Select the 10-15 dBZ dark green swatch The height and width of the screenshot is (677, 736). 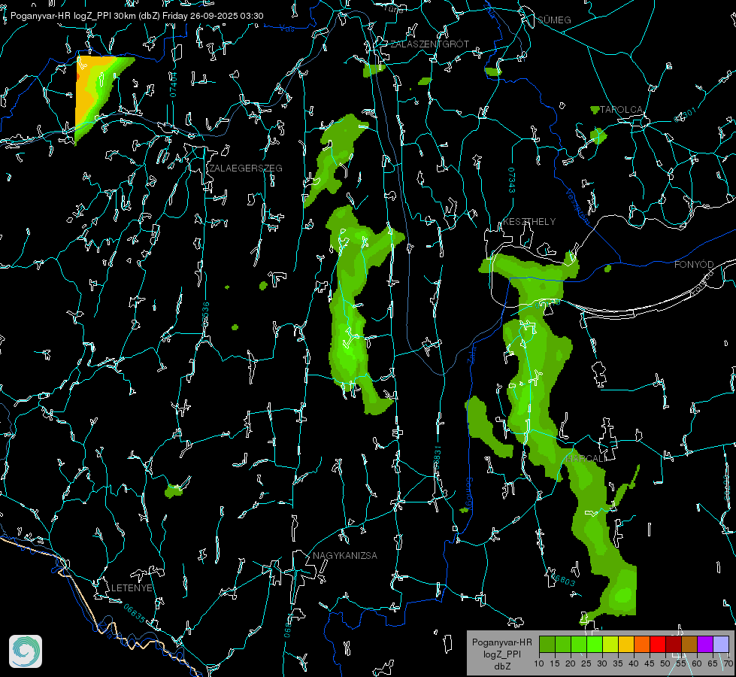547,644
